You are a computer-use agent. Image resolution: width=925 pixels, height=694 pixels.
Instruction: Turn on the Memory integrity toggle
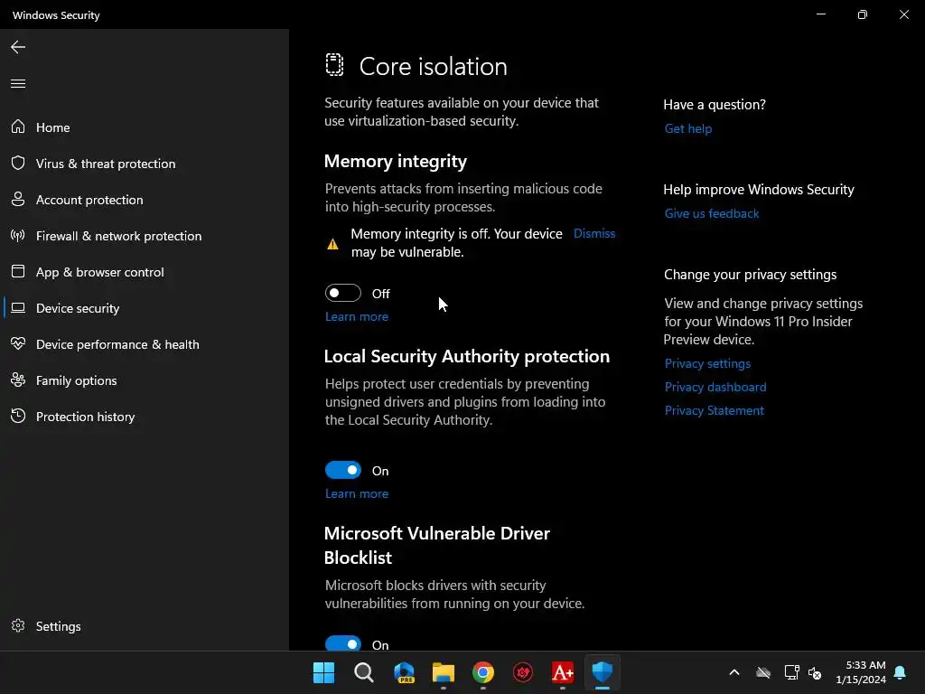click(x=343, y=293)
